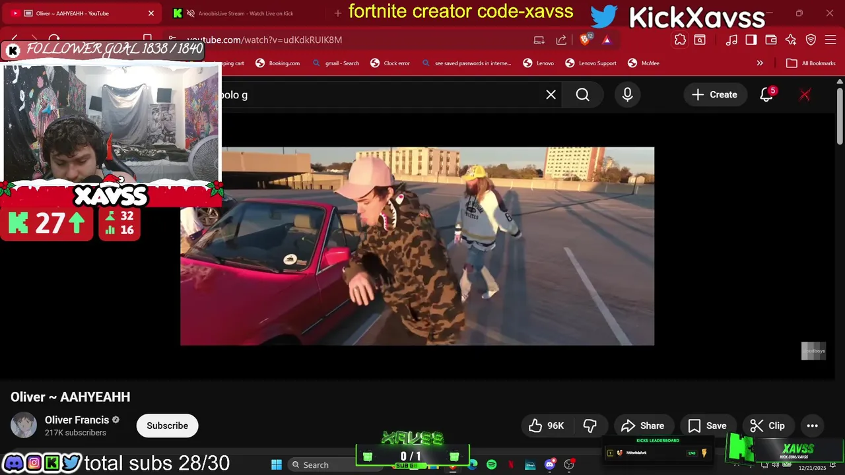
Task: Open Discord from the taskbar
Action: [x=549, y=465]
